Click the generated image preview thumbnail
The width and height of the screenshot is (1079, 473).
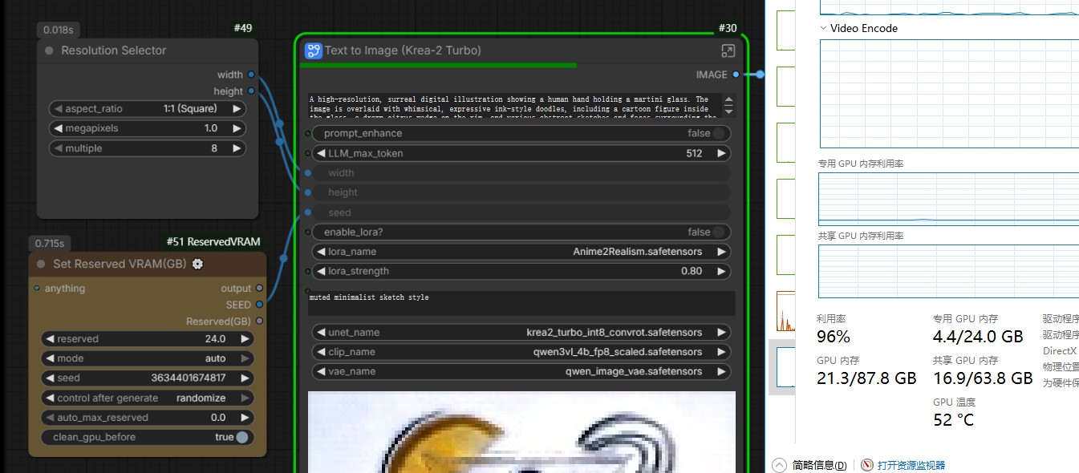click(521, 432)
